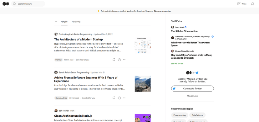Click author name Greg Satell
Screen dimensions: 259x122
pyautogui.click(x=180, y=27)
